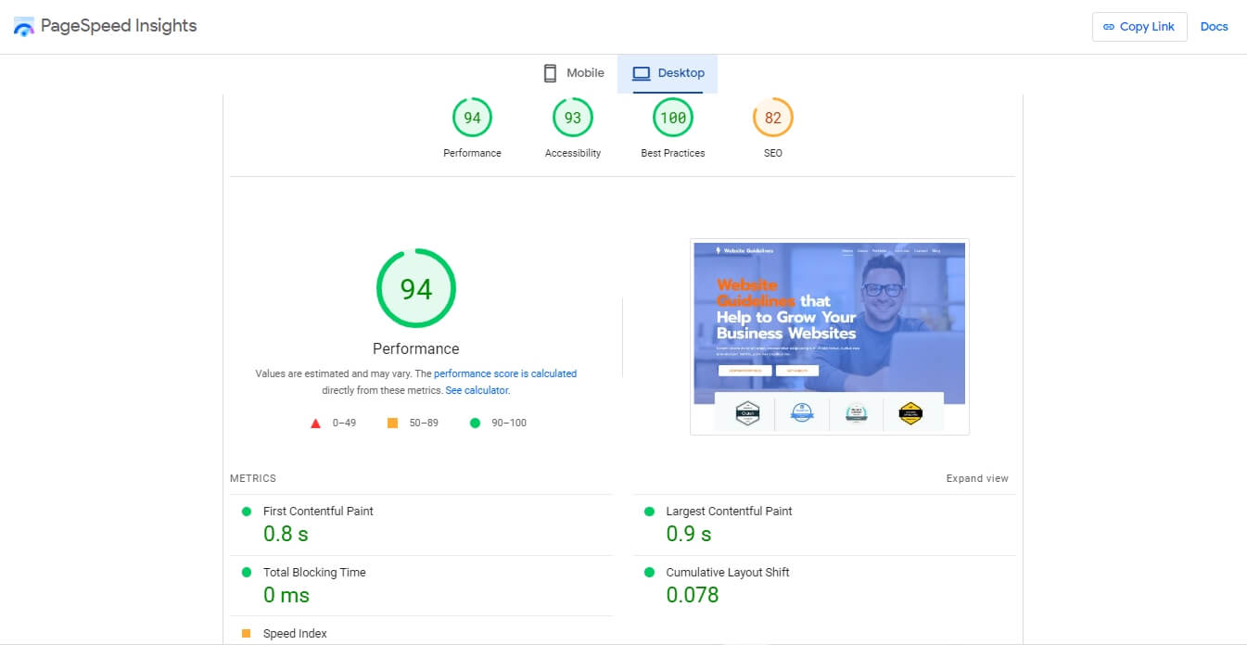Expand the First Contentful Paint metric

point(318,511)
